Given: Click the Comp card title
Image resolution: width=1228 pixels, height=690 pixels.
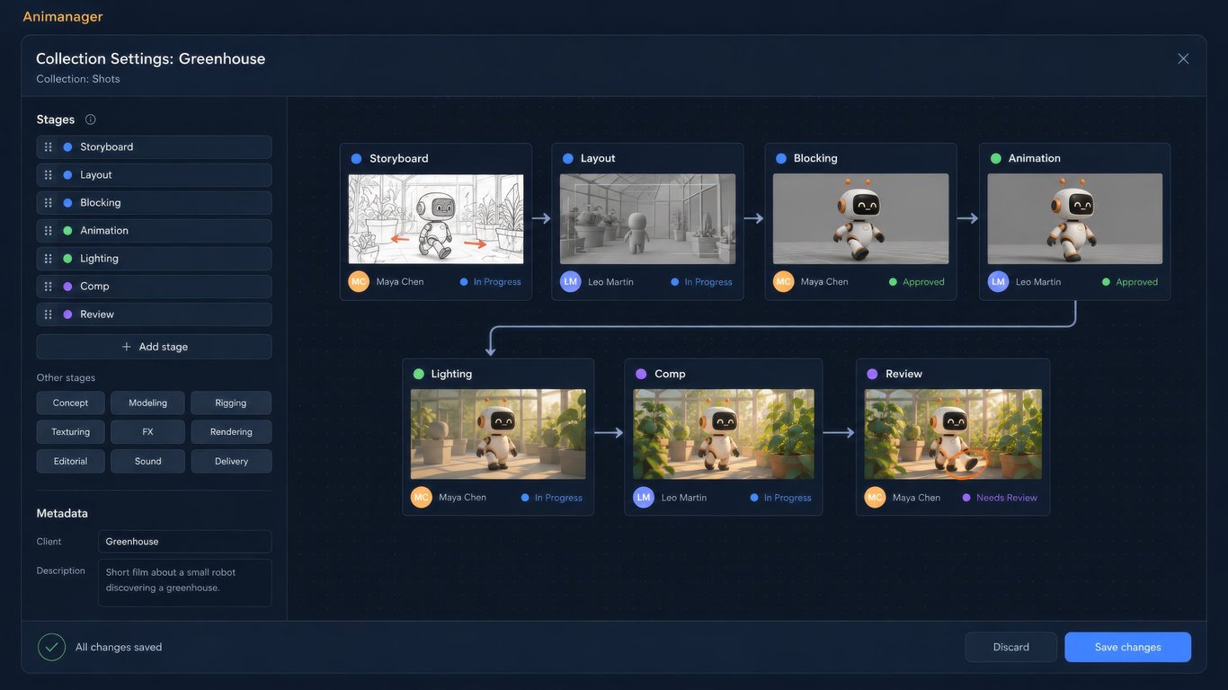Looking at the screenshot, I should (670, 374).
